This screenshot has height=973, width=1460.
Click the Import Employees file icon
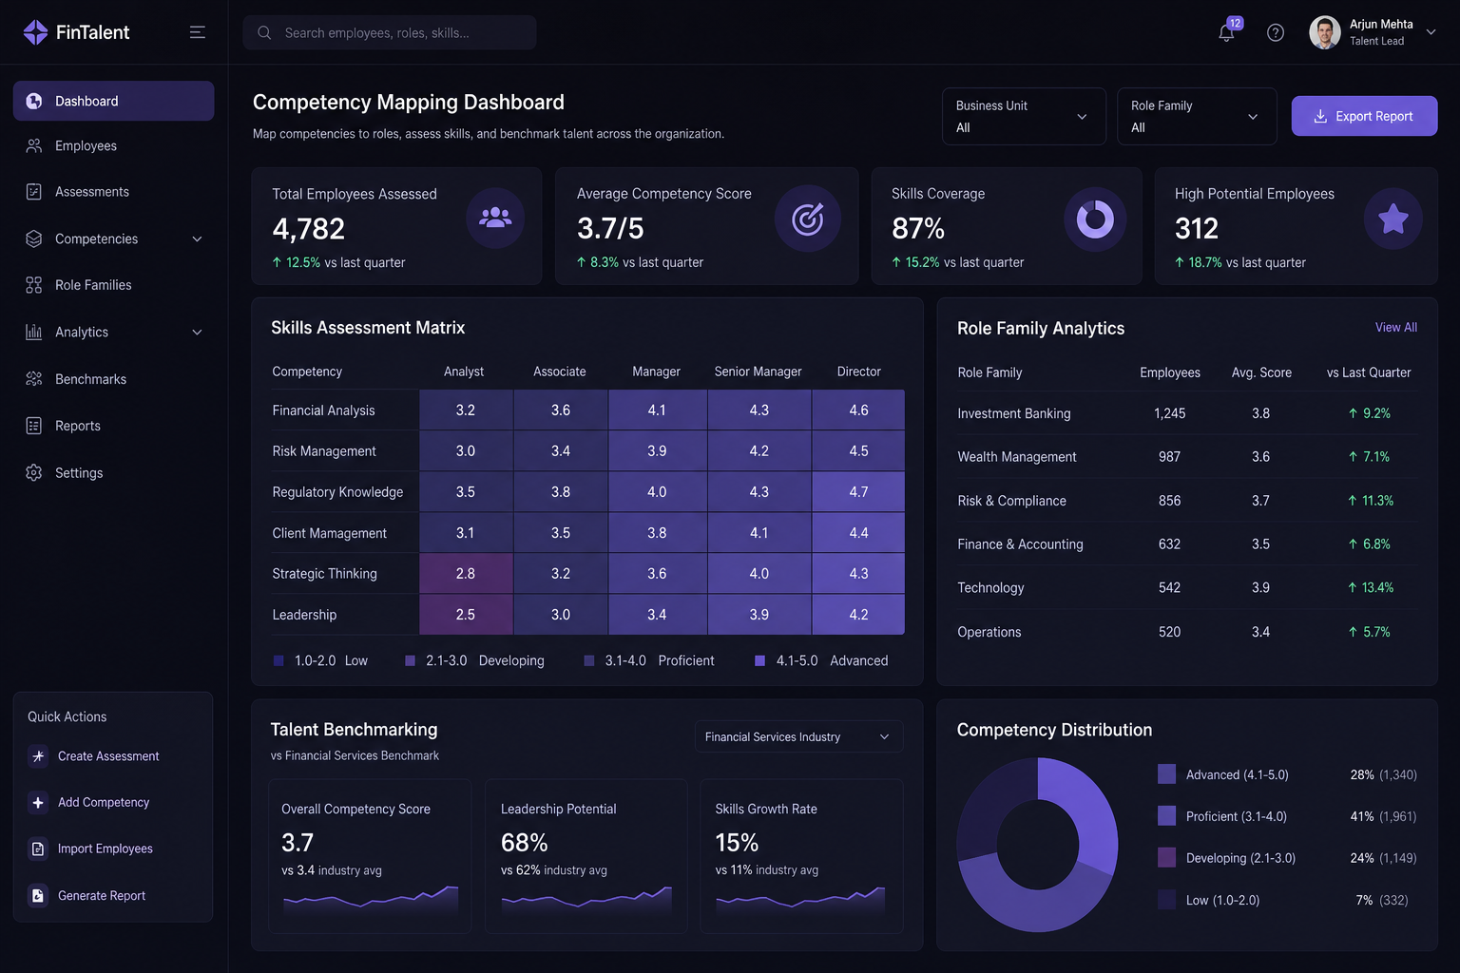pyautogui.click(x=38, y=849)
